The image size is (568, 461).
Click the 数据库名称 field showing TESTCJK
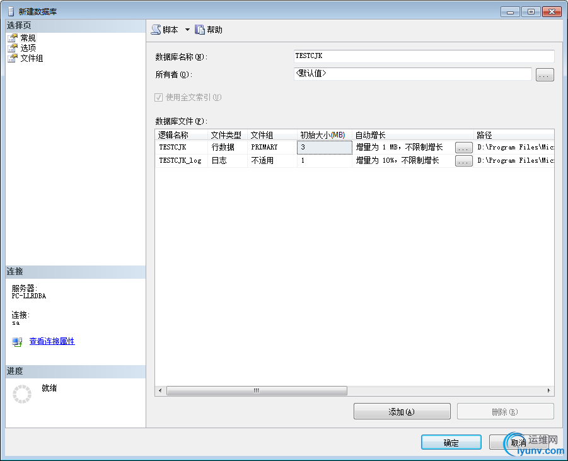click(x=422, y=55)
